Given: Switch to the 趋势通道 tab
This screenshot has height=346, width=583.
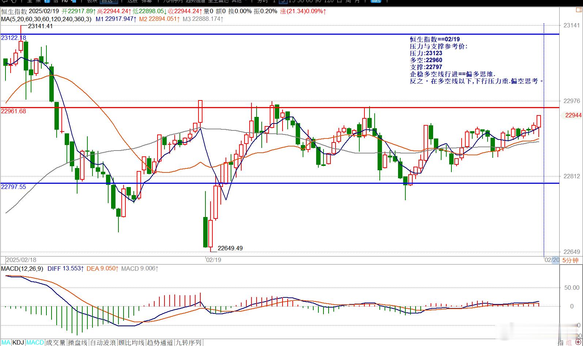Looking at the screenshot, I should pos(160,342).
